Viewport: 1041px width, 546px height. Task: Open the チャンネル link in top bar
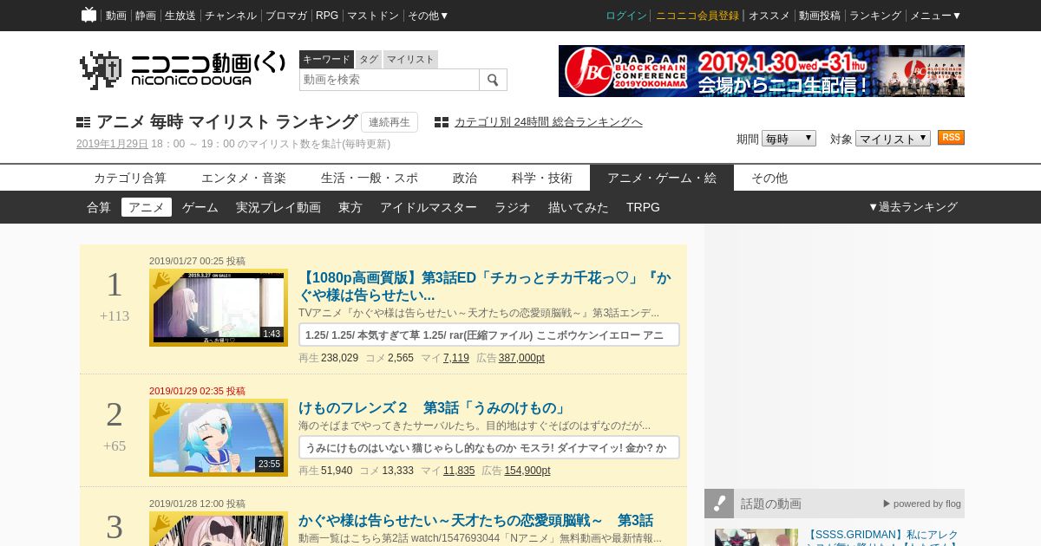tap(231, 16)
